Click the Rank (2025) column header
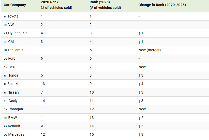Image resolution: width=209 pixels, height=140 pixels. tap(105, 5)
